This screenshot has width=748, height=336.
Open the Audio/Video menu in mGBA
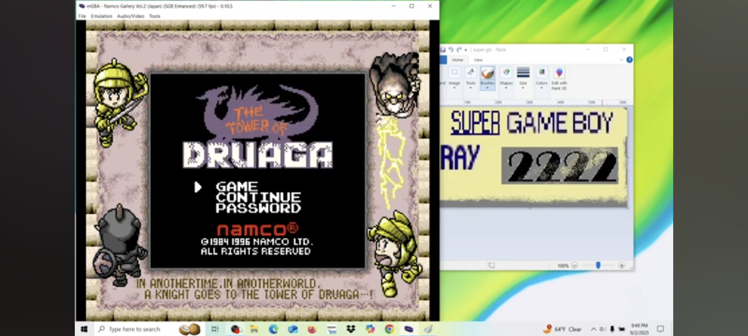pyautogui.click(x=130, y=16)
